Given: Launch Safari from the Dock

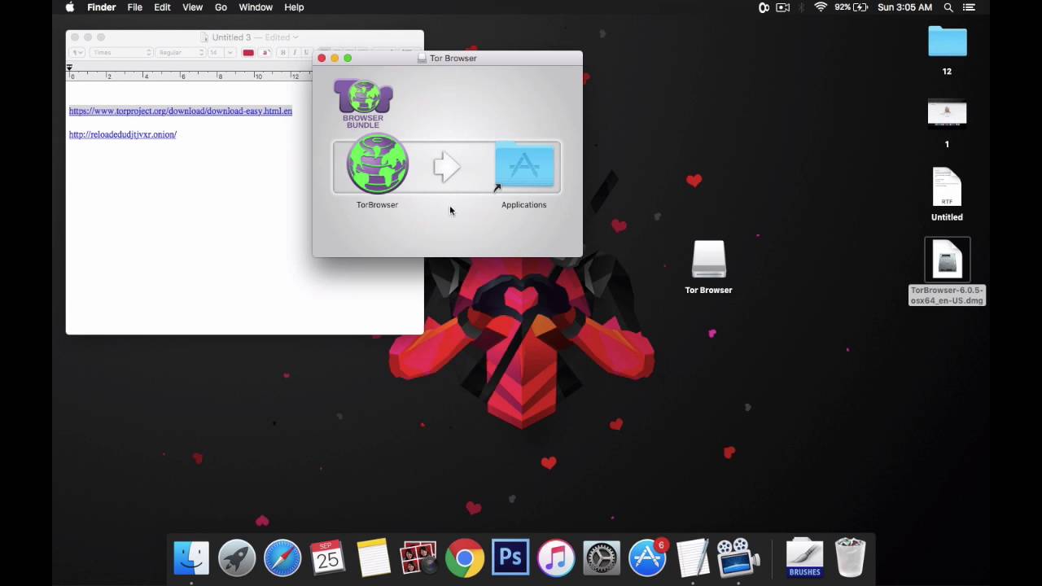Looking at the screenshot, I should [282, 558].
